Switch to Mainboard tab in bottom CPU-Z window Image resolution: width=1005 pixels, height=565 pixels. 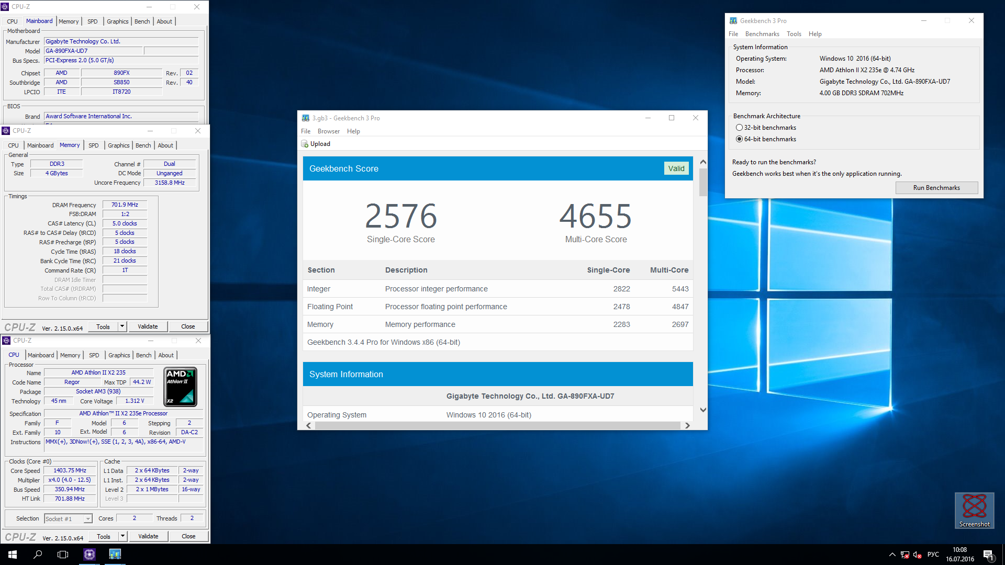(x=41, y=355)
